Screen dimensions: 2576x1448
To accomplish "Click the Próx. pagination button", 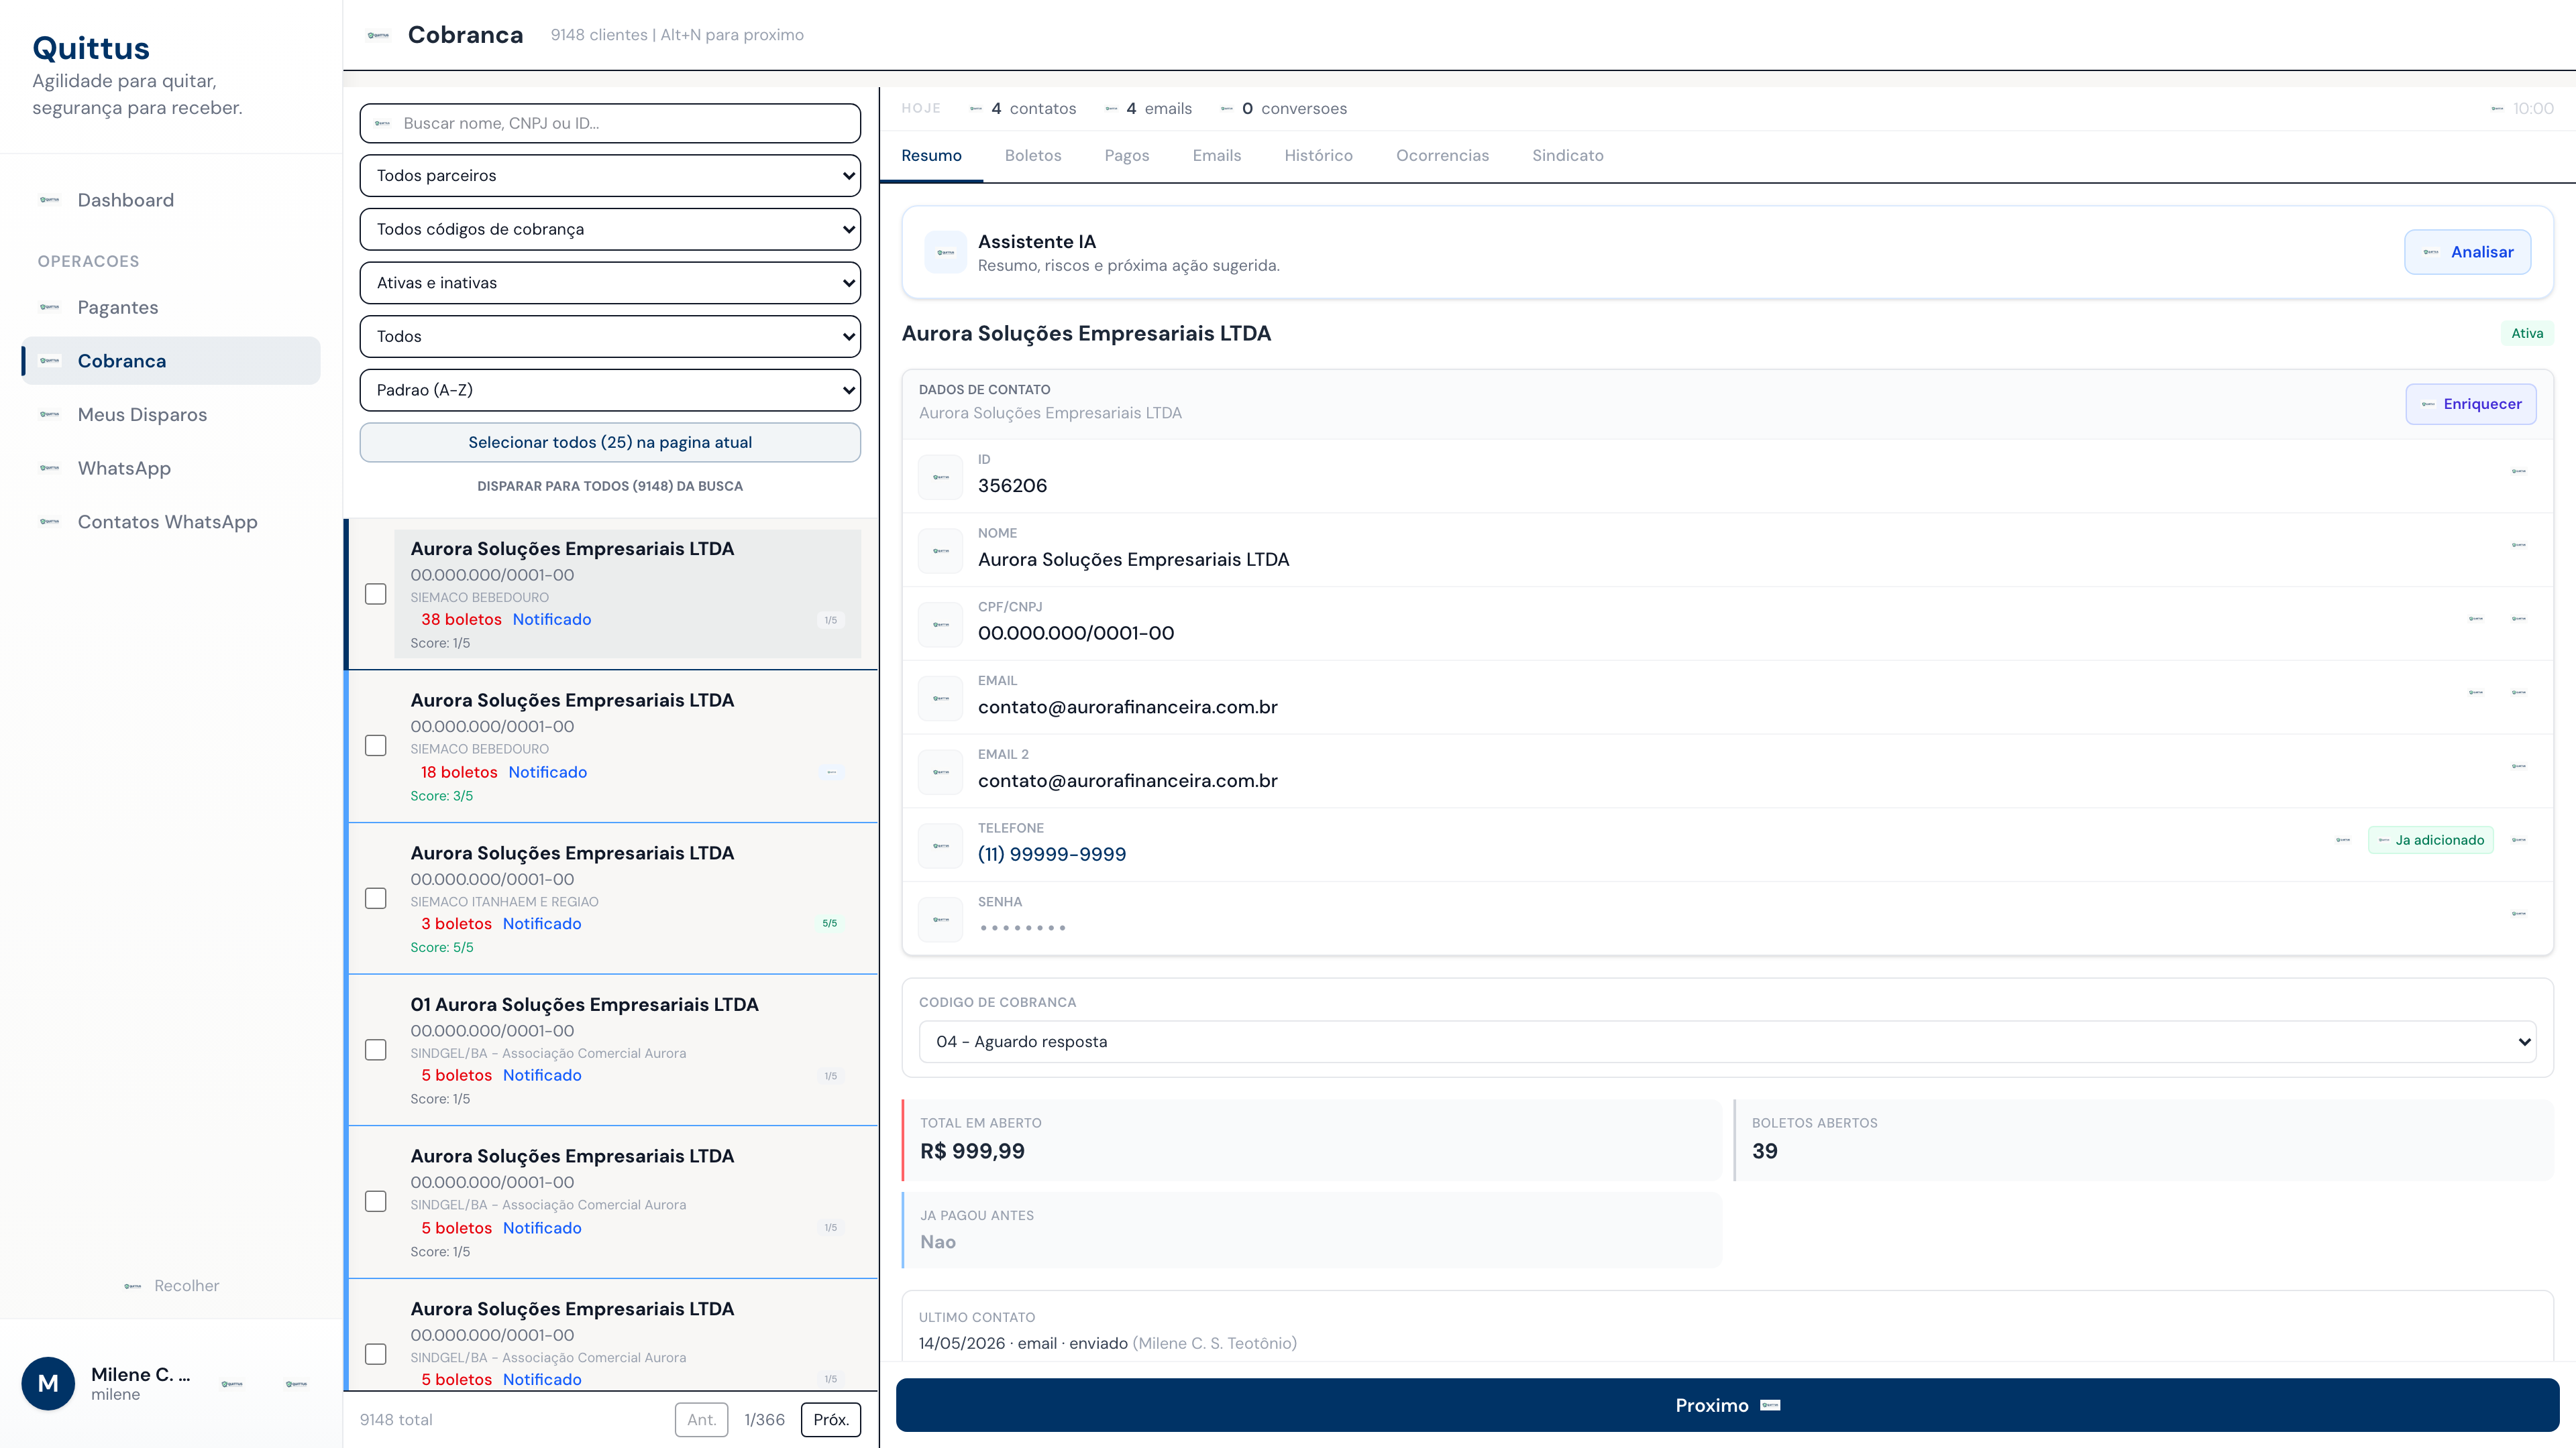I will point(831,1420).
